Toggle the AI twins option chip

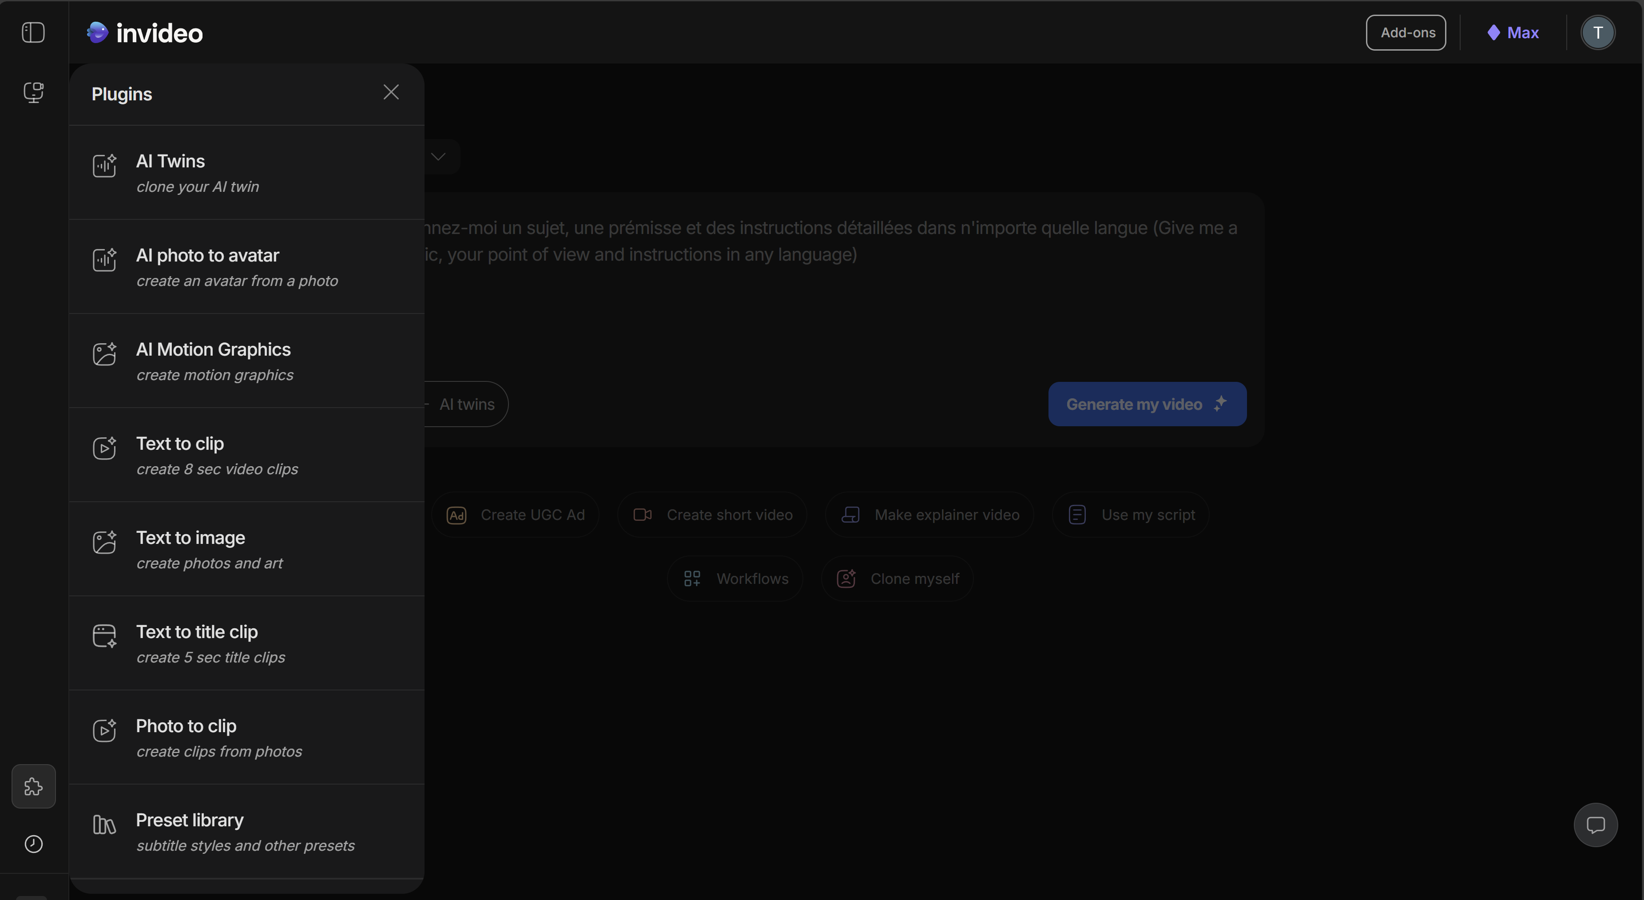tap(465, 404)
